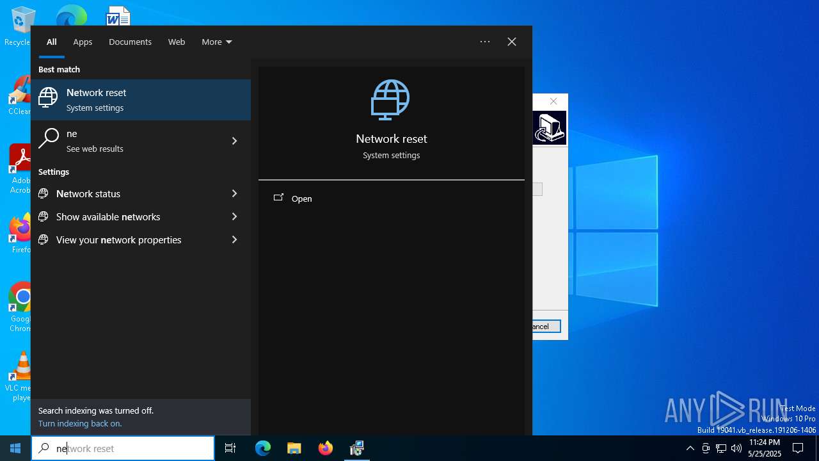Click the globe icon beside Network reset result
Viewport: 819px width, 461px height.
click(x=48, y=98)
